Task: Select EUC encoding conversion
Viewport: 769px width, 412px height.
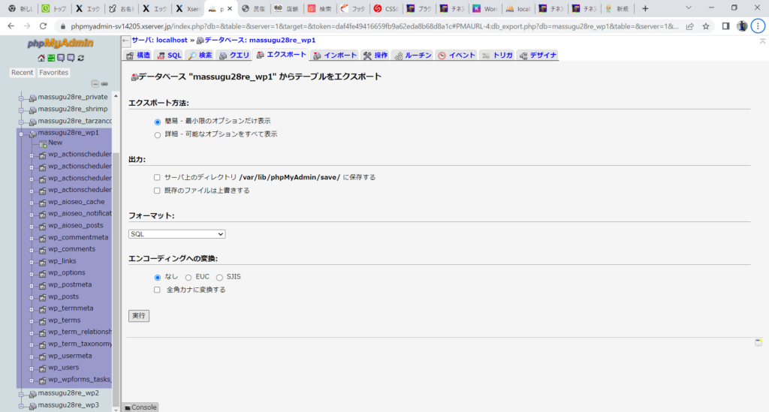Action: (188, 278)
